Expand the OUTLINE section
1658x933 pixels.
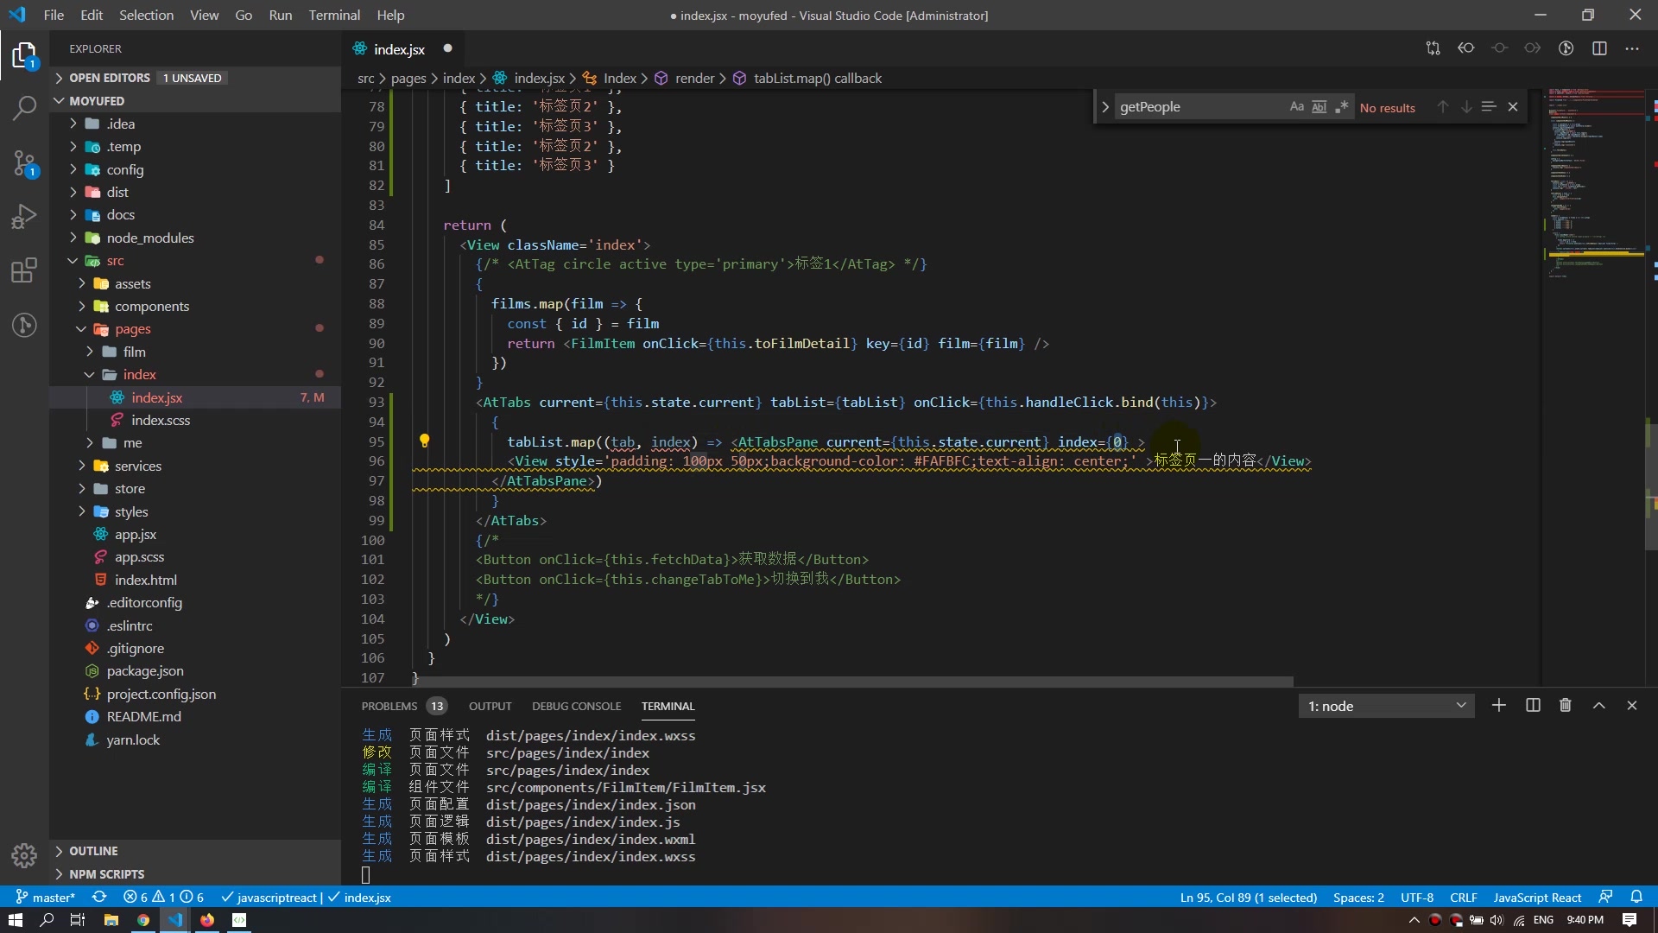(195, 851)
